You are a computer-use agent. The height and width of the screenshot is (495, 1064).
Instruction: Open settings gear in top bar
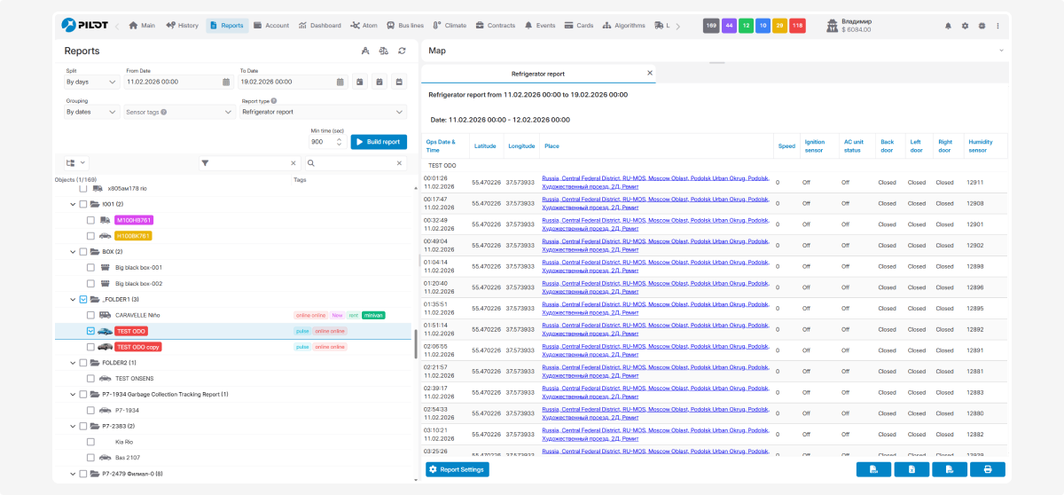(x=965, y=26)
